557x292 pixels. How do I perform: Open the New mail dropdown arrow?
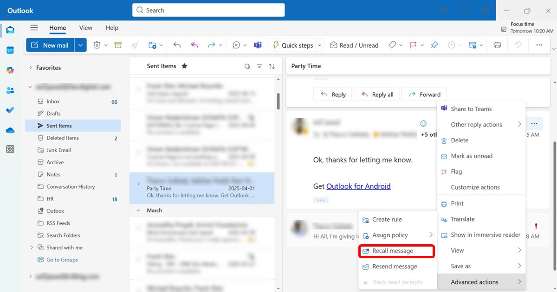click(x=80, y=44)
